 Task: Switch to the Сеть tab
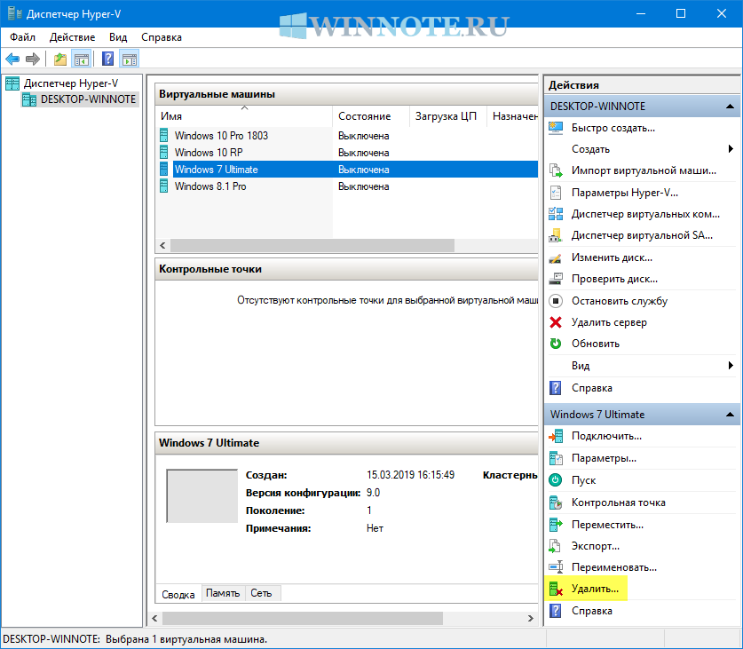tap(261, 593)
